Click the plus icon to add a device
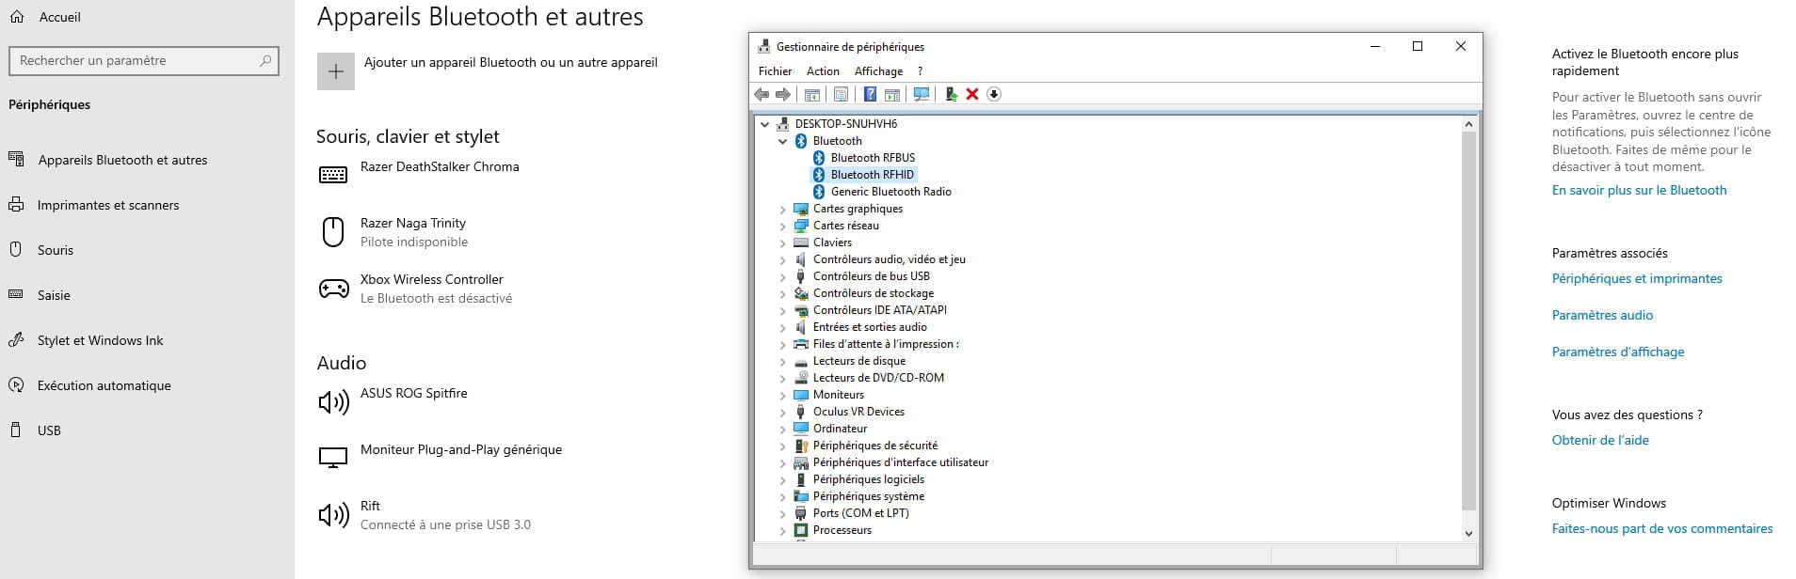This screenshot has width=1796, height=579. coord(336,71)
